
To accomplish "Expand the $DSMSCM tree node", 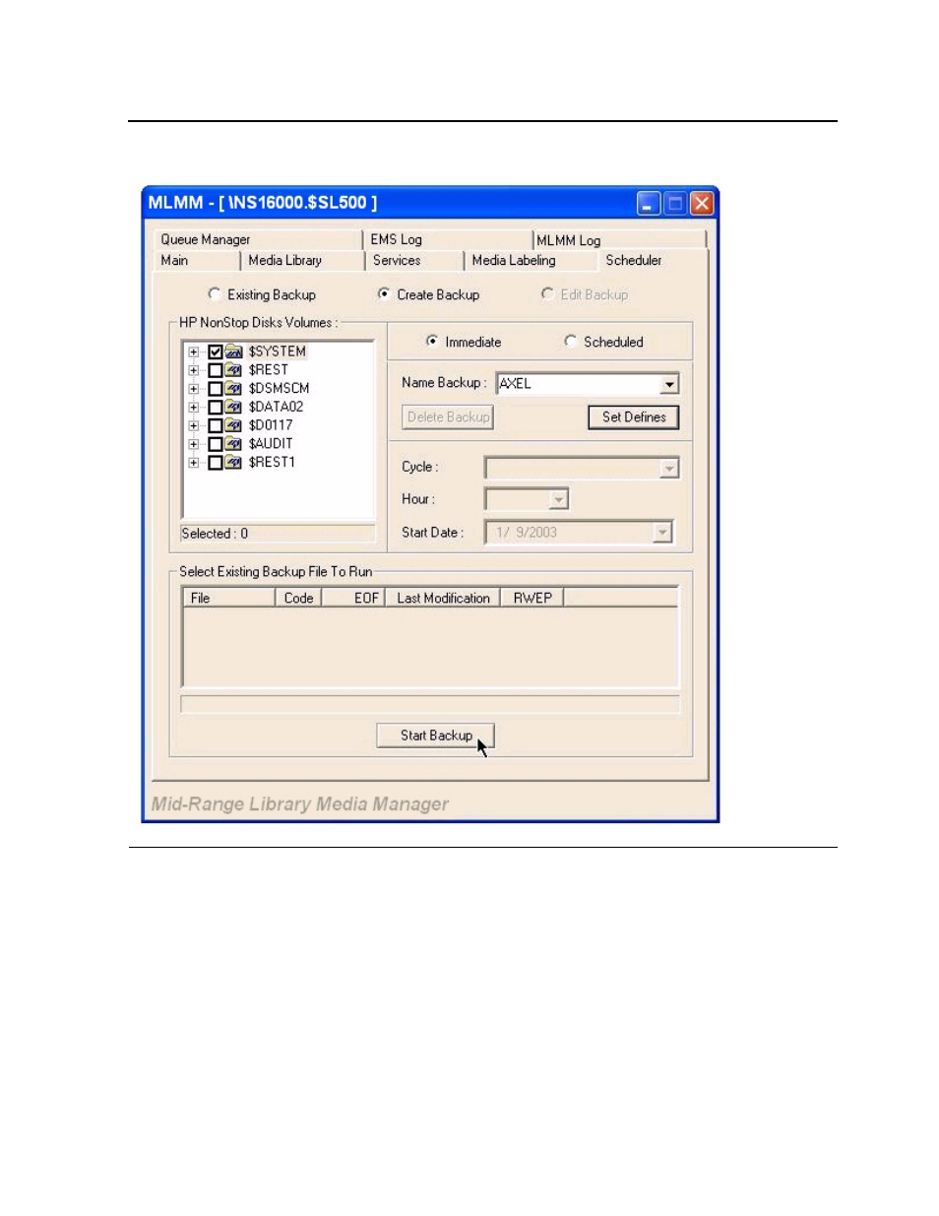I will tap(194, 389).
